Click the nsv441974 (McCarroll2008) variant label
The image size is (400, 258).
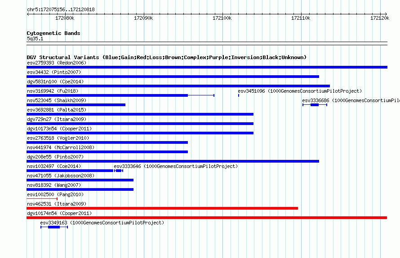click(x=61, y=147)
